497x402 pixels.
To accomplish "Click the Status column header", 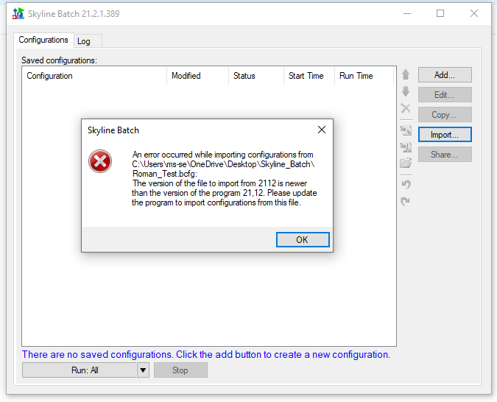I will (255, 76).
